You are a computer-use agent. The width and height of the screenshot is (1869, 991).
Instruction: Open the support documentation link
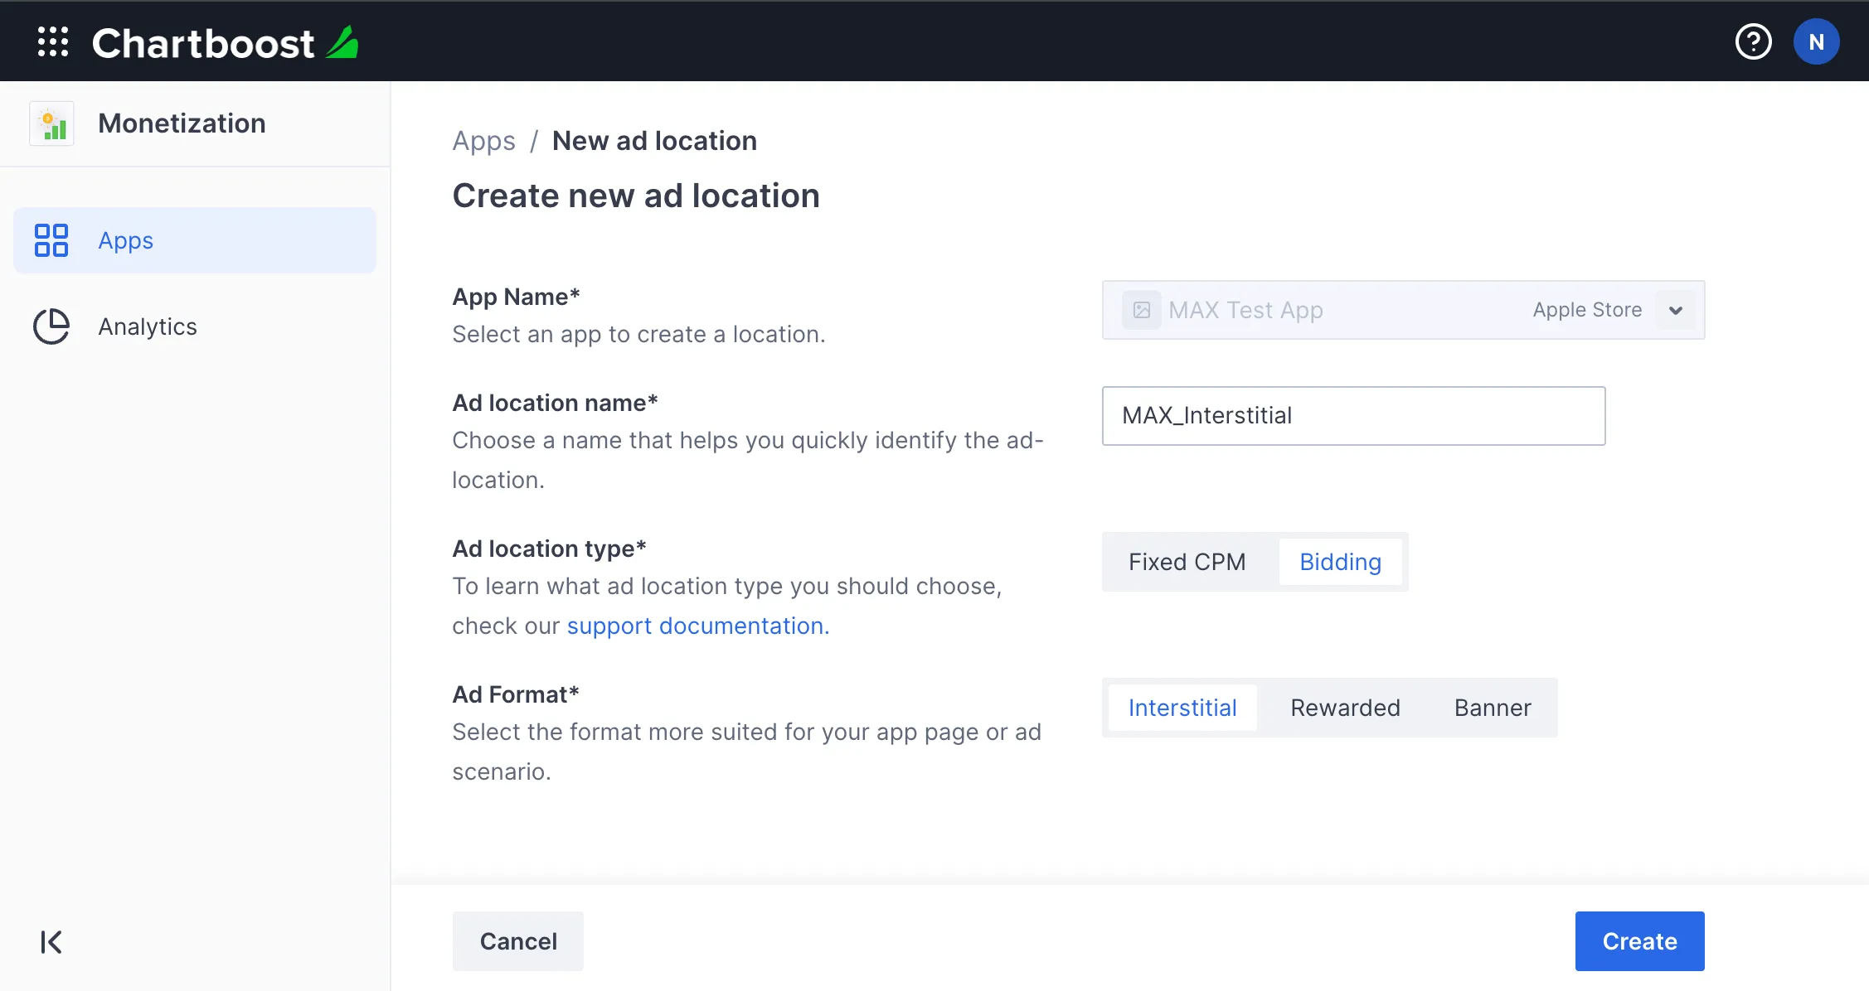coord(696,626)
